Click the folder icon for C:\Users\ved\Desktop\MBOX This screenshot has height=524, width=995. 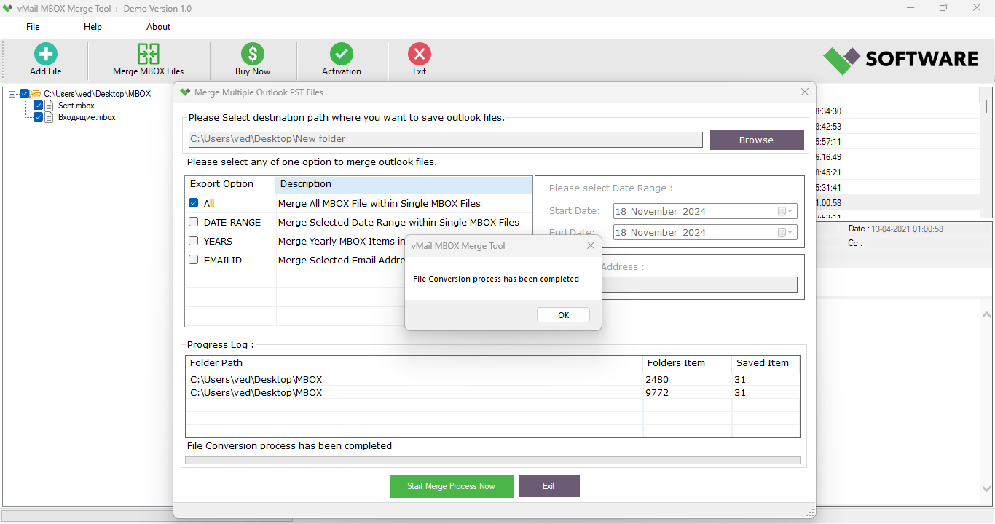tap(35, 94)
